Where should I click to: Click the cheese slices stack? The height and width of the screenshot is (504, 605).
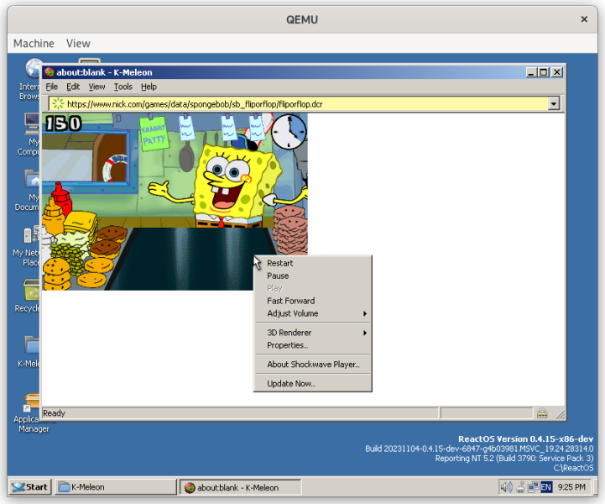[81, 223]
